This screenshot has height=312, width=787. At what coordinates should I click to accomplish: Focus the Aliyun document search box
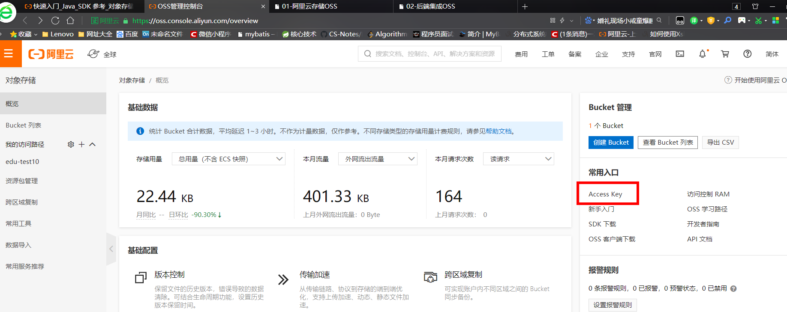coord(430,54)
